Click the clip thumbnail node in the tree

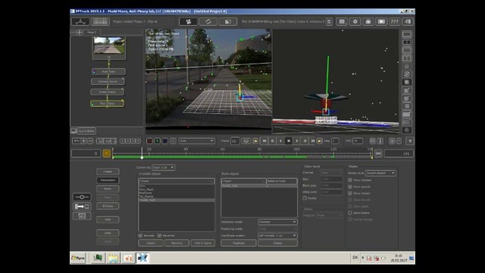click(109, 47)
